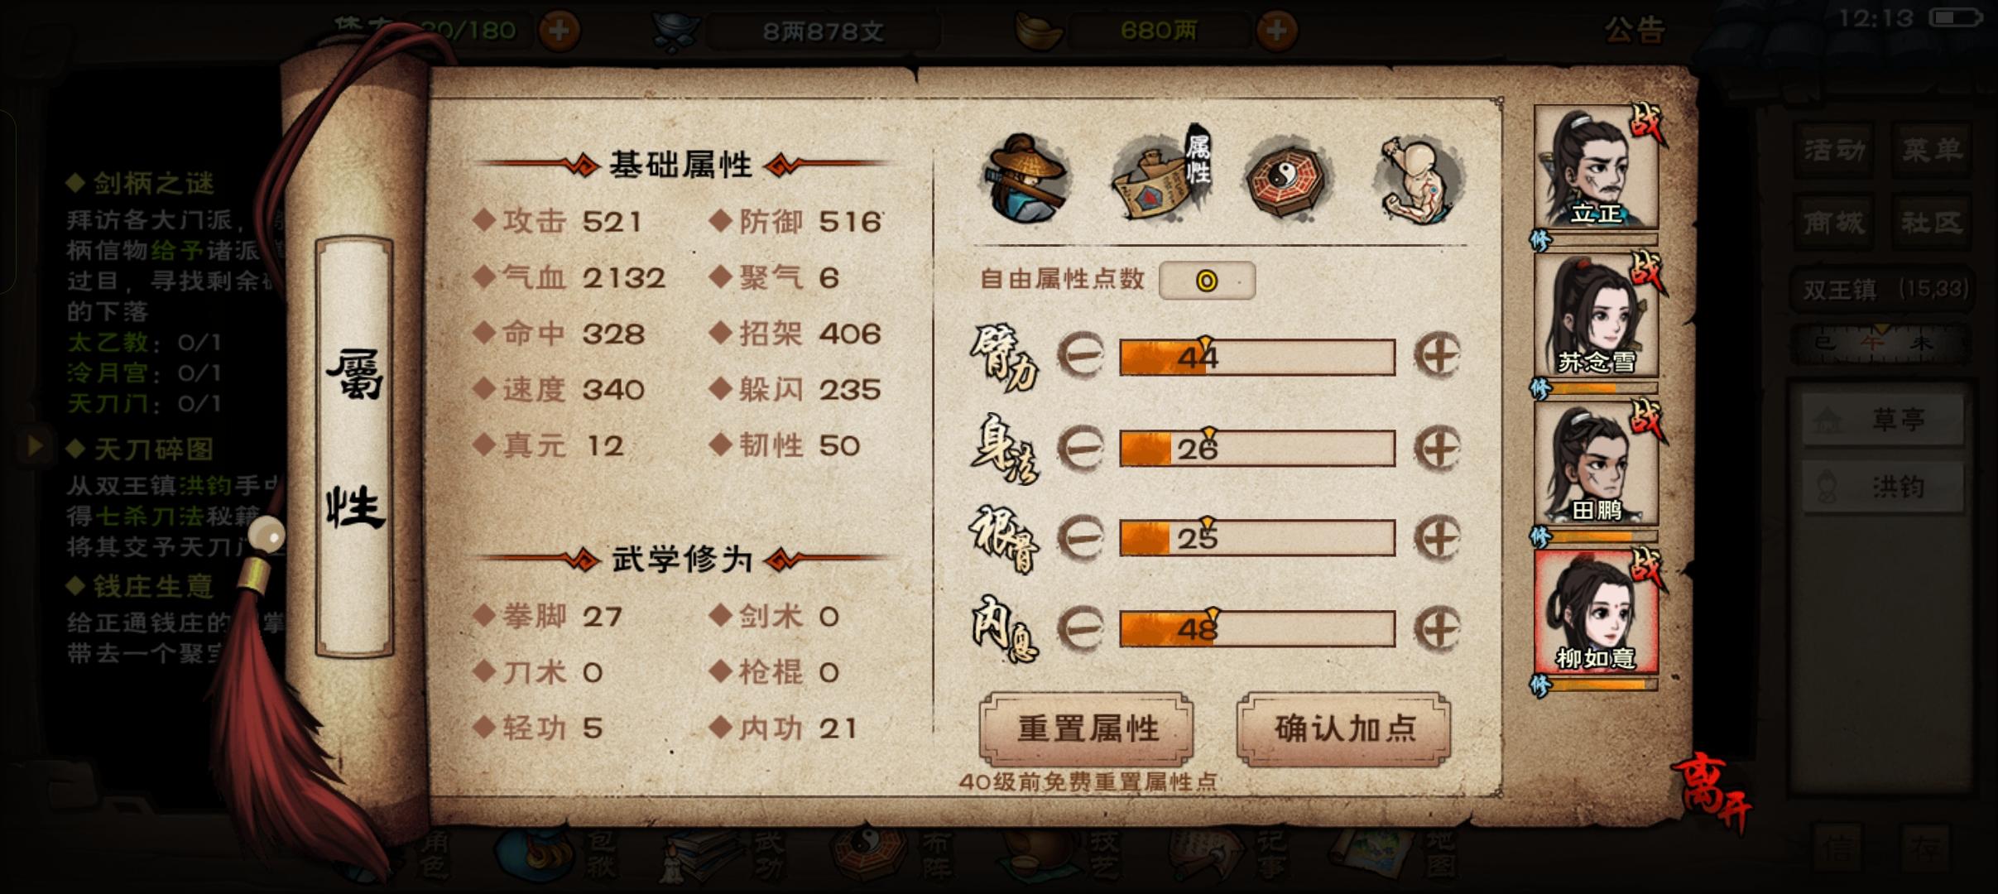Open the 公告 announcement menu
Image resolution: width=1998 pixels, height=894 pixels.
(1635, 31)
